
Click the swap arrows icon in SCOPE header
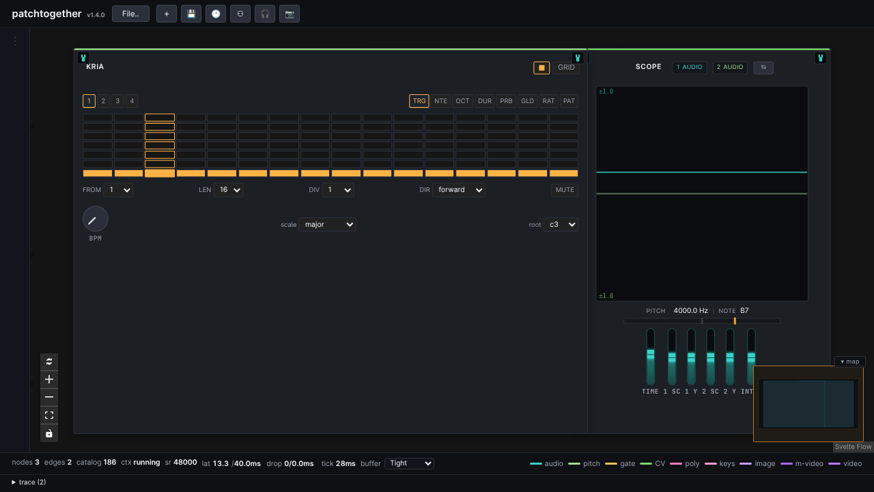pyautogui.click(x=763, y=67)
